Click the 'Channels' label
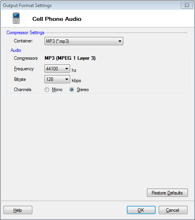The height and width of the screenshot is (220, 195). coord(23,90)
